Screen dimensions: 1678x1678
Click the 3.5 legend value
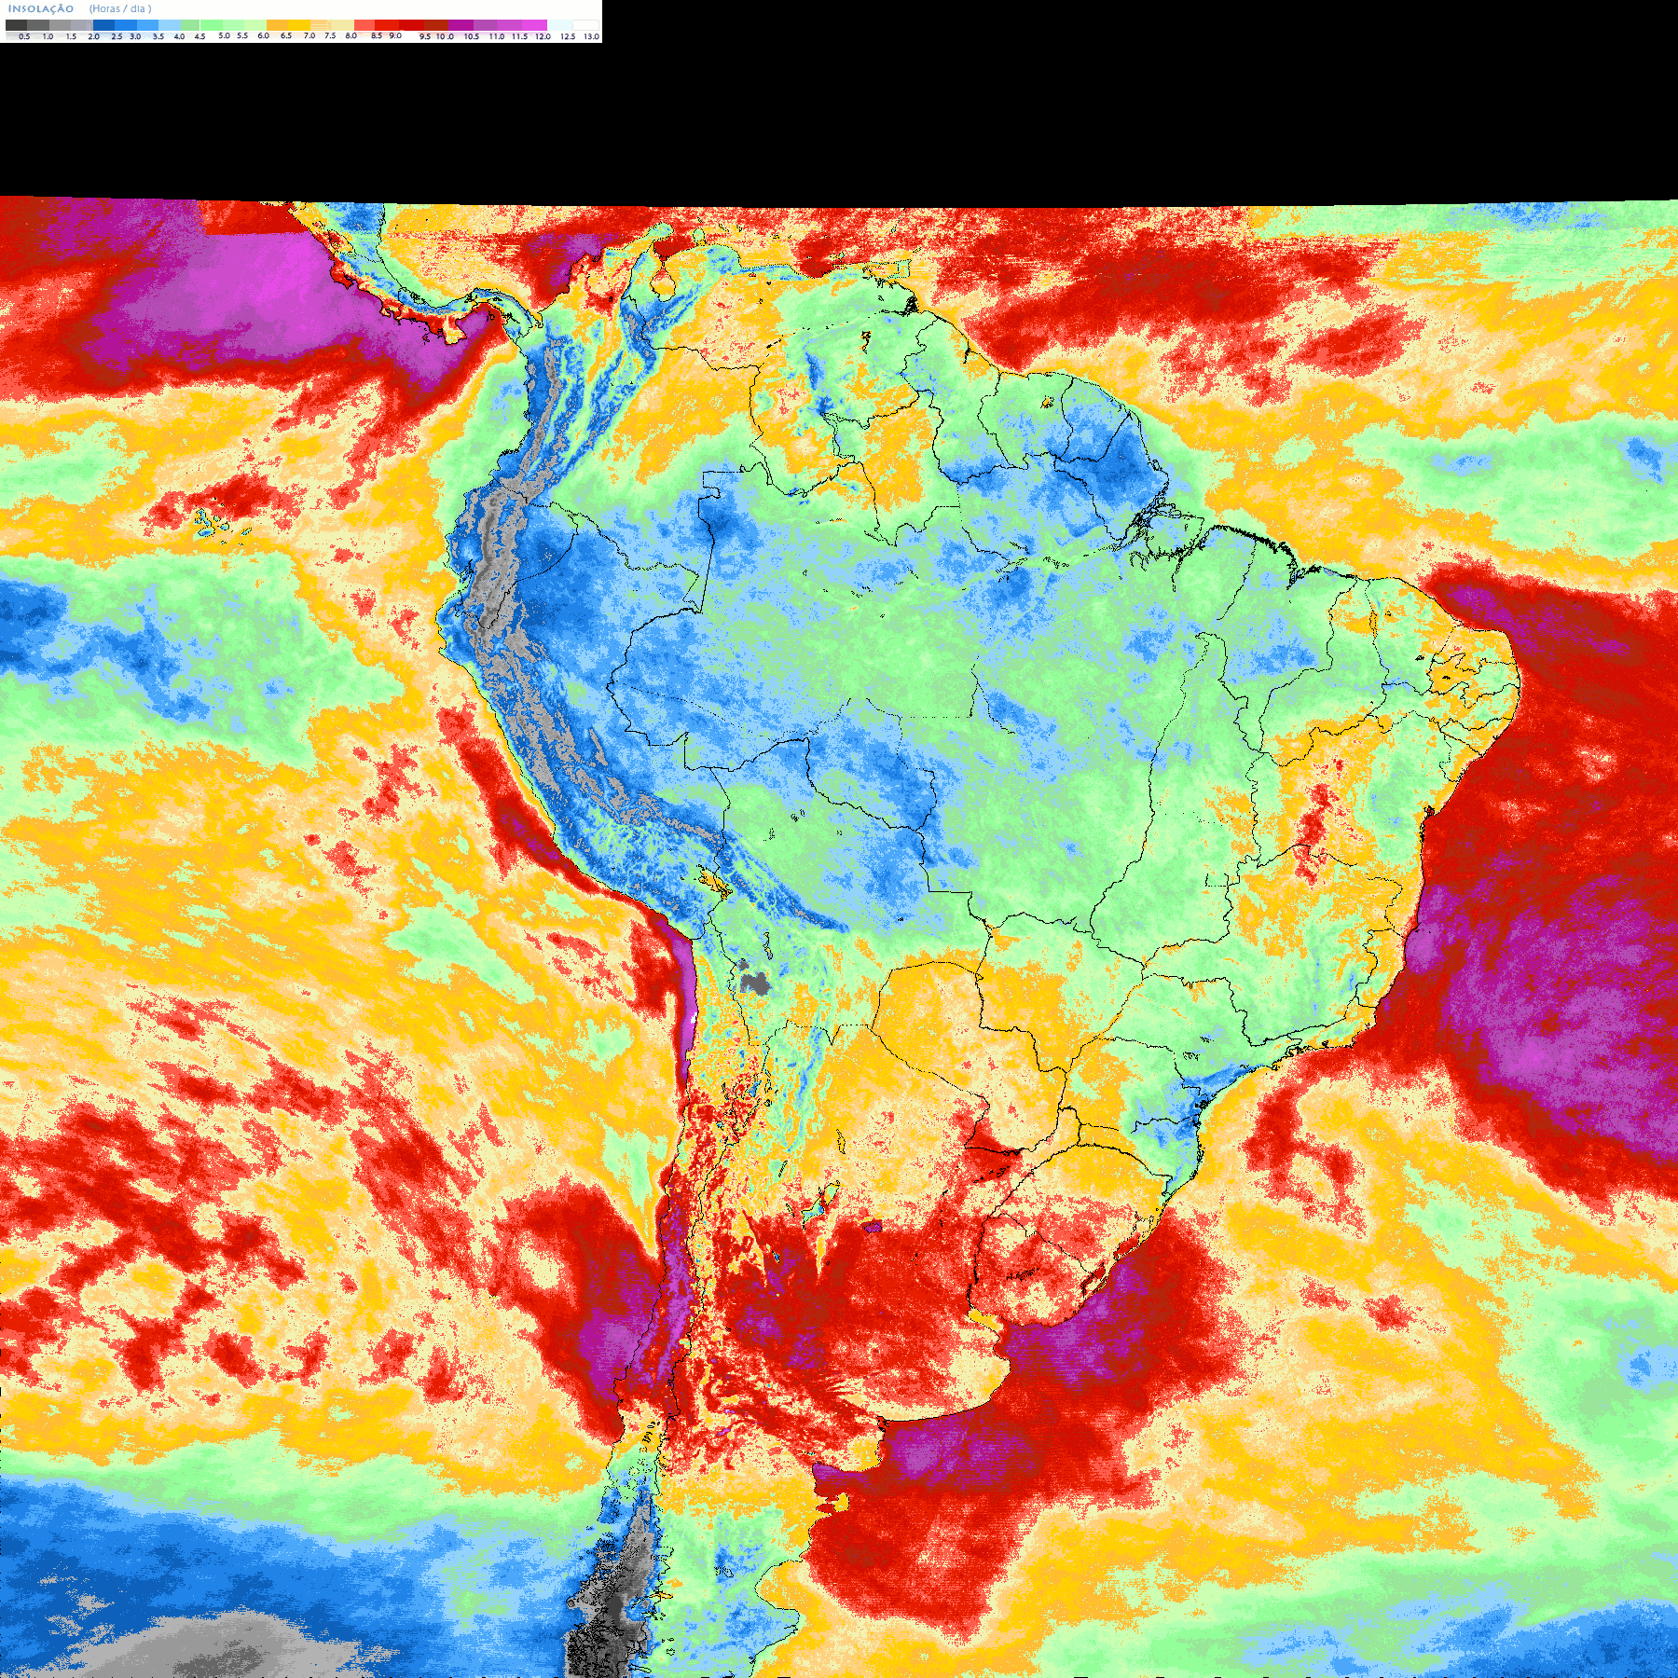pyautogui.click(x=158, y=36)
